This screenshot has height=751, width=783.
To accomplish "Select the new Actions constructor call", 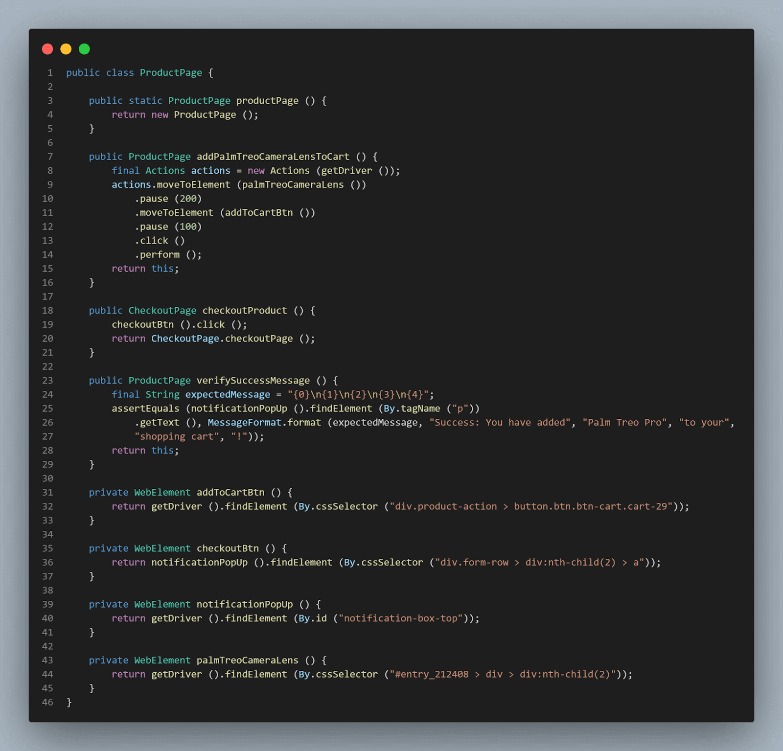I will click(278, 170).
